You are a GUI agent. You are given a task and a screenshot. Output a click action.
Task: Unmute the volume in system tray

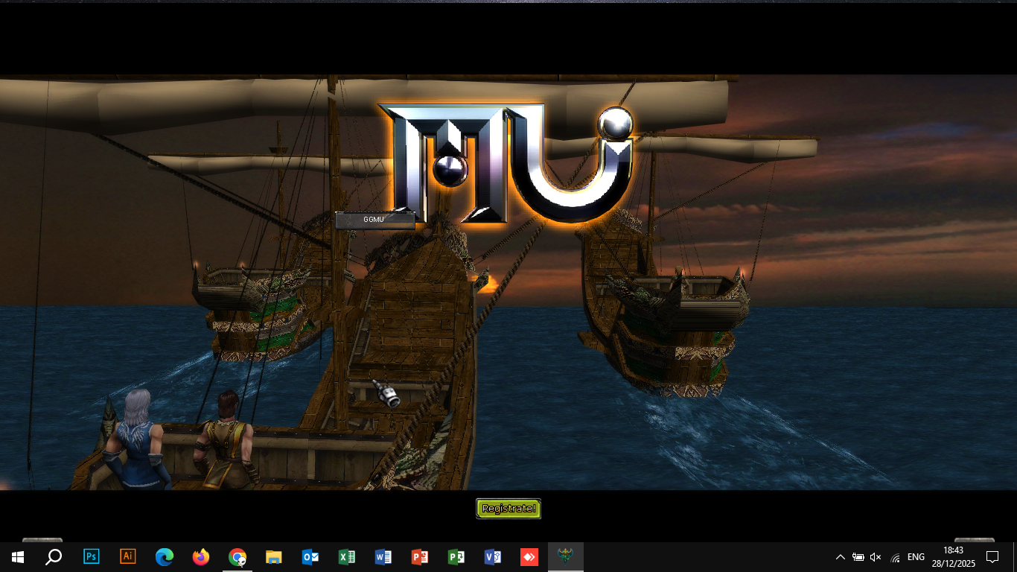click(876, 557)
